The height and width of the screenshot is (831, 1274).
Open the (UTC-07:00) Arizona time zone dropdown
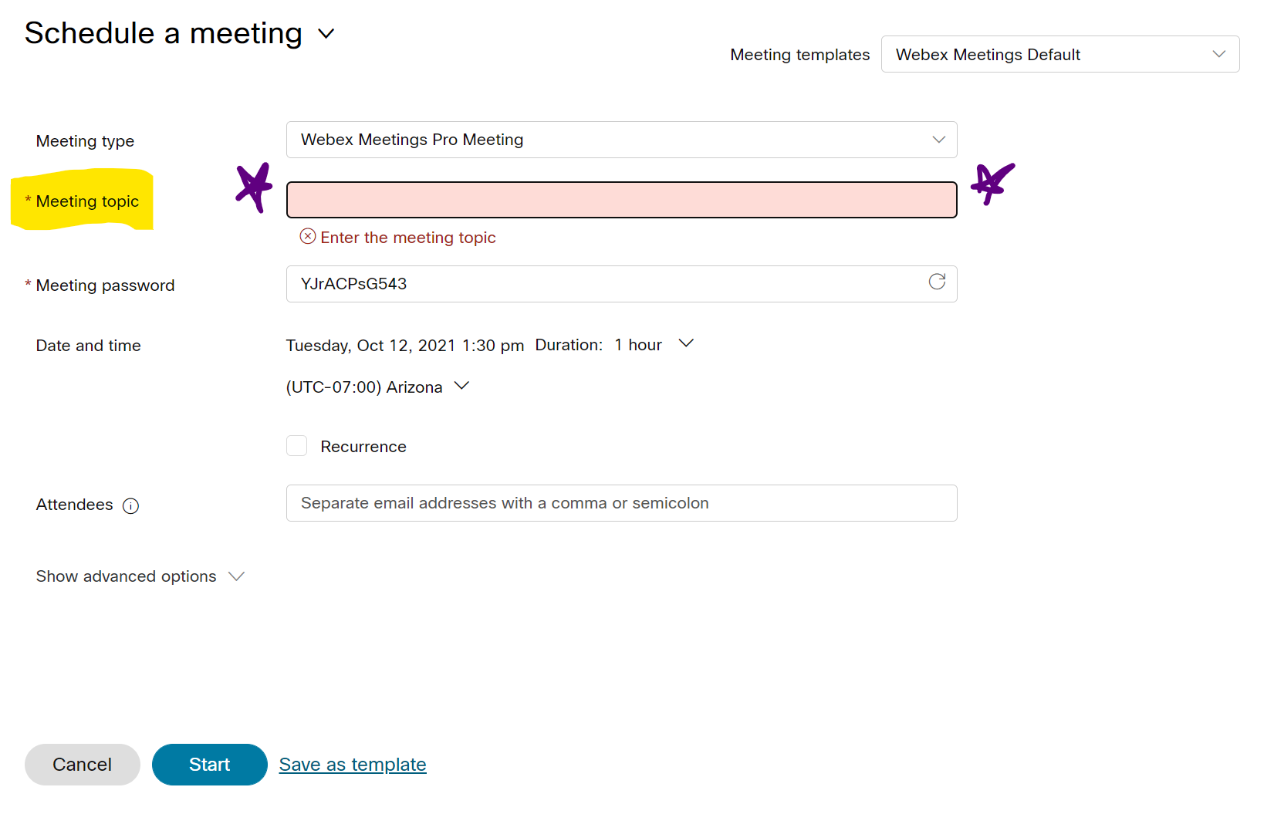377,387
